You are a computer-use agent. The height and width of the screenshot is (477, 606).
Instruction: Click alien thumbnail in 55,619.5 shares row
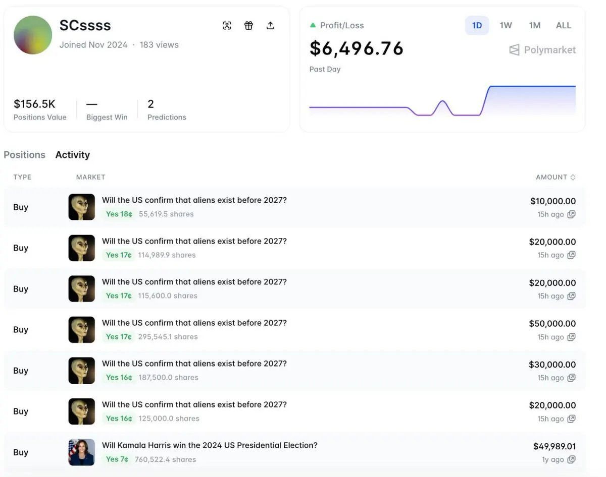[82, 207]
